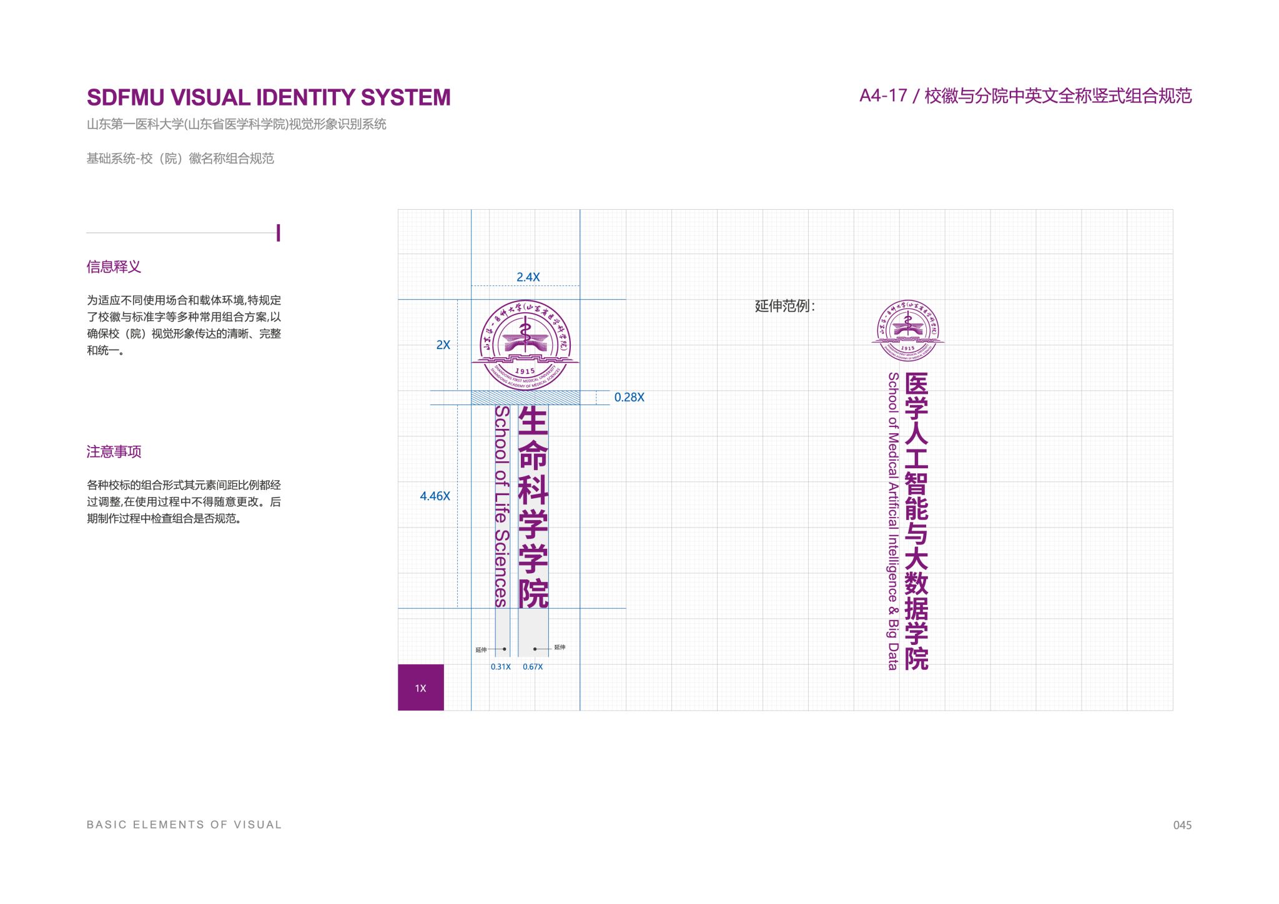This screenshot has width=1279, height=904.
Task: Click the 延伸 label beside the School of Life Sciences column
Action: (481, 650)
